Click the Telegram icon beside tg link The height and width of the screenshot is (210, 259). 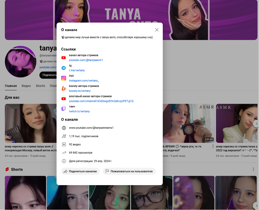[x=63, y=68]
